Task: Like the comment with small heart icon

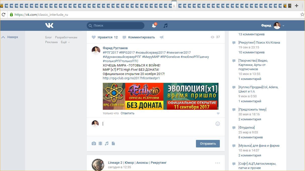Action: click(x=218, y=114)
